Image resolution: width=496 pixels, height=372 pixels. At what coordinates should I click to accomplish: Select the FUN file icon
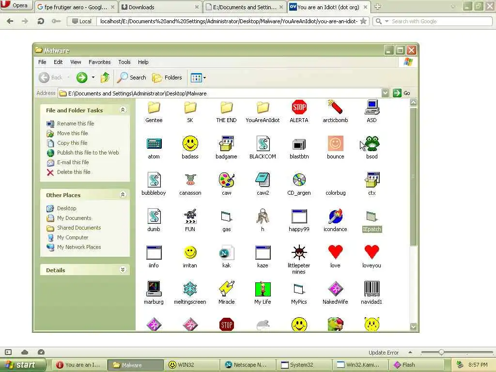[190, 217]
